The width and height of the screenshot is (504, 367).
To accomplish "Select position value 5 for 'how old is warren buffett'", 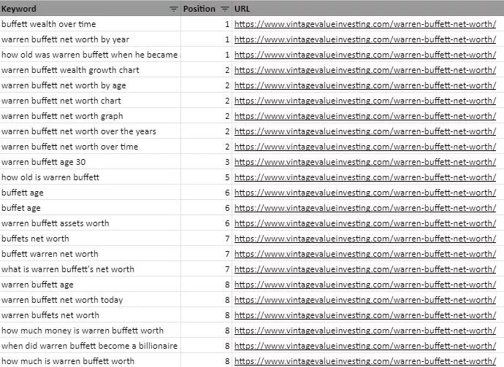I will 206,177.
